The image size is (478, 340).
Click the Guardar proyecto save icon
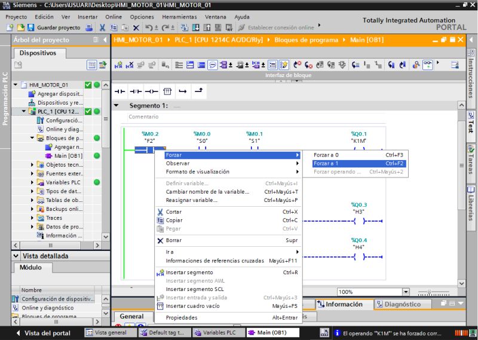click(30, 27)
